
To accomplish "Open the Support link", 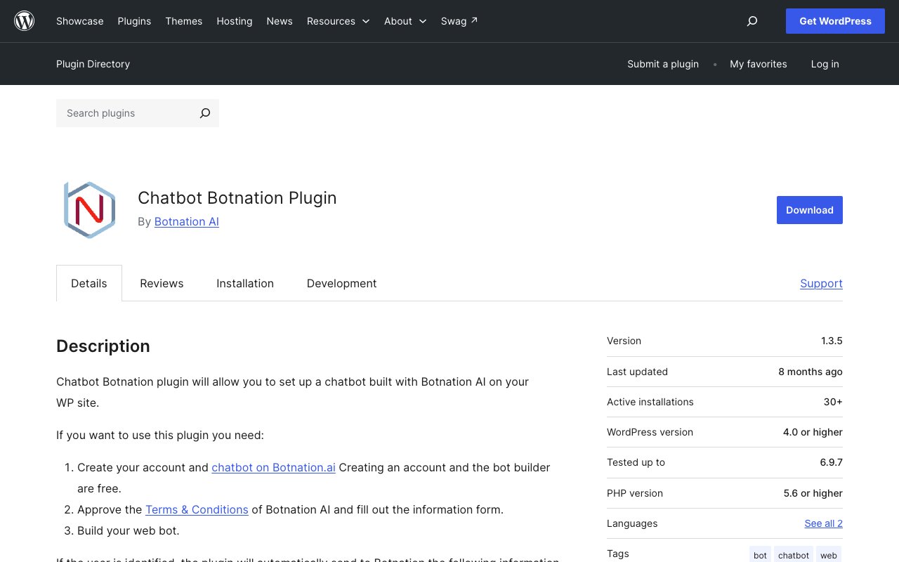I will (x=821, y=283).
